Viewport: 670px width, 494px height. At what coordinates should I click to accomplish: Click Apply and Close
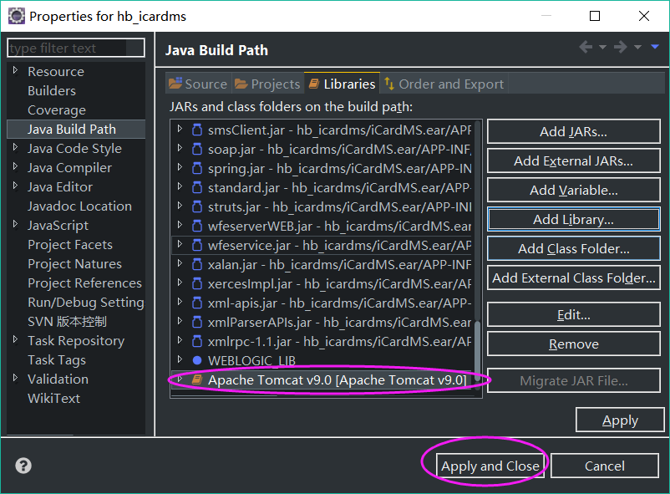[x=490, y=466]
